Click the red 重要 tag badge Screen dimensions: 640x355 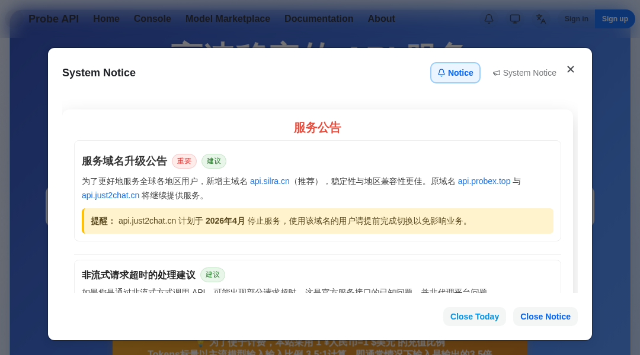coord(184,161)
